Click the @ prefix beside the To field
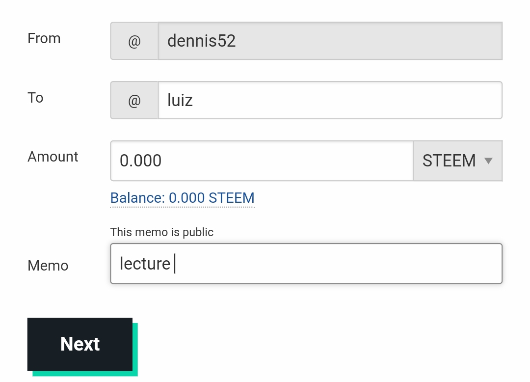The height and width of the screenshot is (382, 530). [x=134, y=101]
